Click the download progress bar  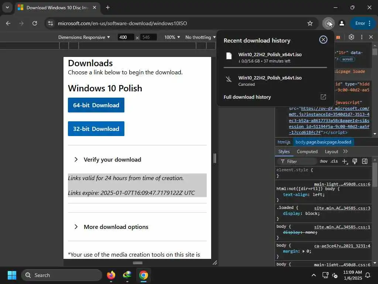pos(275,67)
